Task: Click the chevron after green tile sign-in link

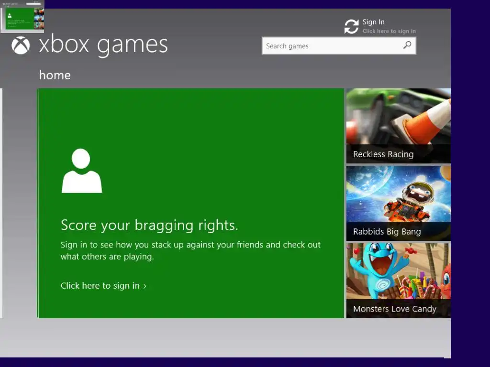Action: click(x=145, y=286)
